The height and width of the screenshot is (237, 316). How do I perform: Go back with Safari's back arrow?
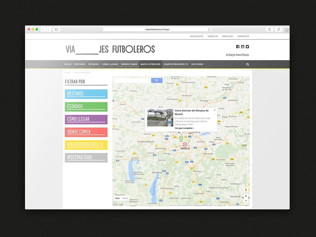(43, 29)
